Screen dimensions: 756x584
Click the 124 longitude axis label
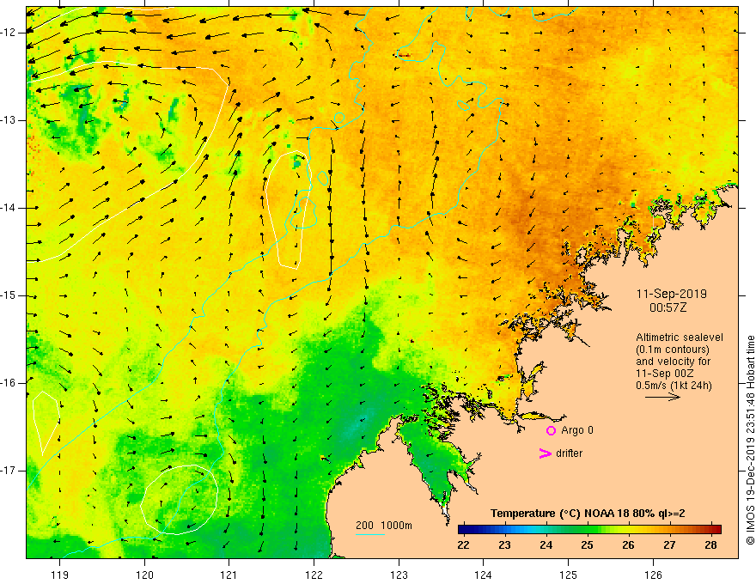click(484, 575)
